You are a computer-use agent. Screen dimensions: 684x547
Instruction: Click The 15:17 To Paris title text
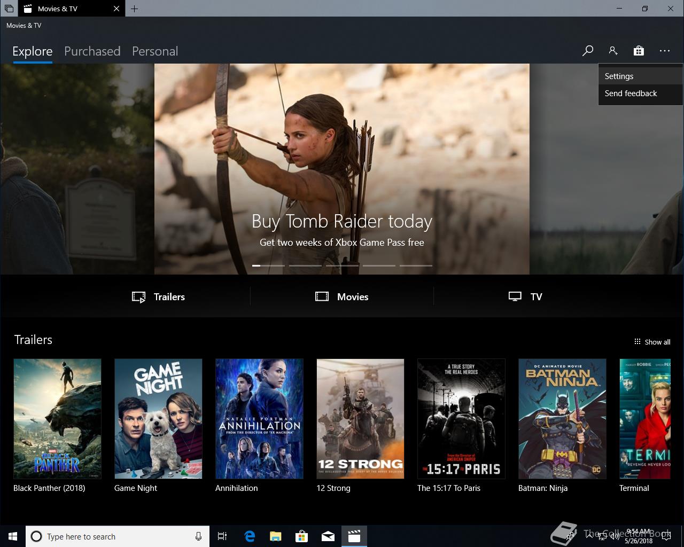tap(449, 488)
